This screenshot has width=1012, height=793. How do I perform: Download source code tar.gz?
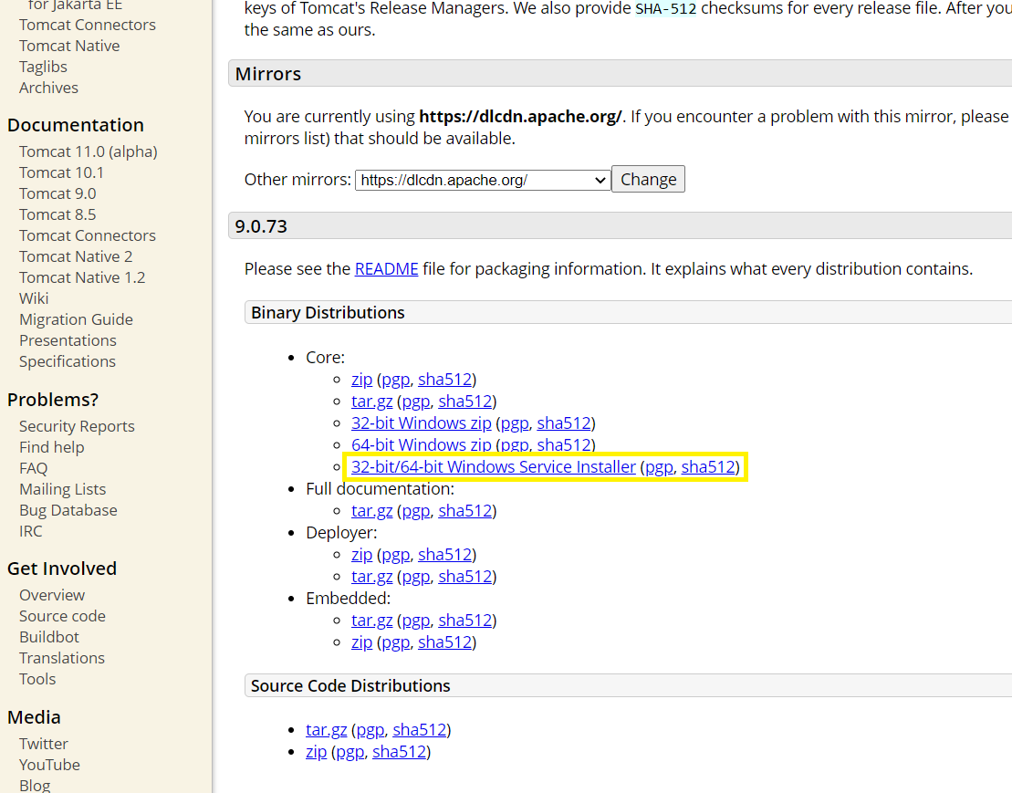click(x=326, y=730)
